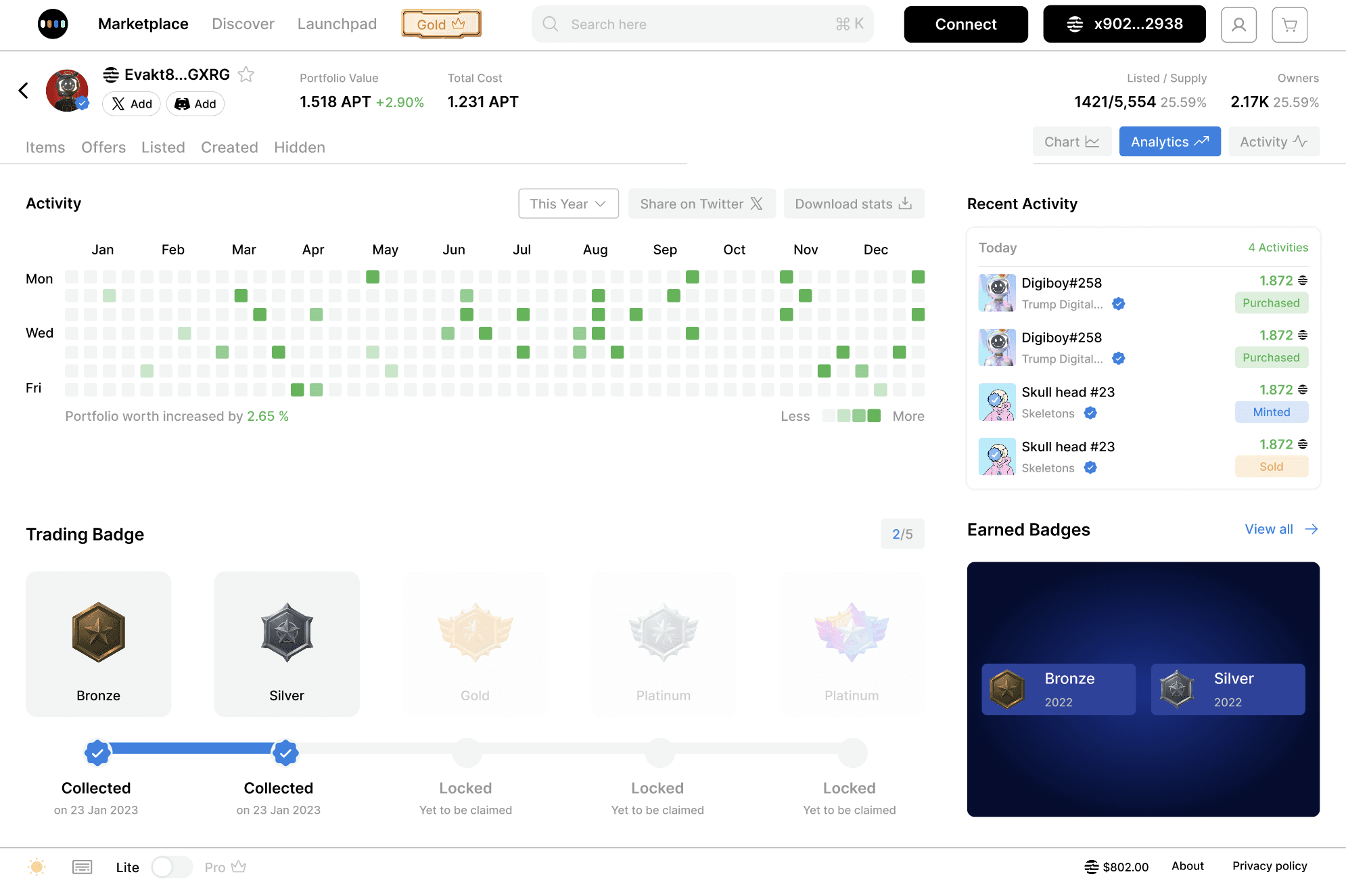Viewport: 1346px width, 885px height.
Task: Click Gold crown membership badge
Action: (x=441, y=24)
